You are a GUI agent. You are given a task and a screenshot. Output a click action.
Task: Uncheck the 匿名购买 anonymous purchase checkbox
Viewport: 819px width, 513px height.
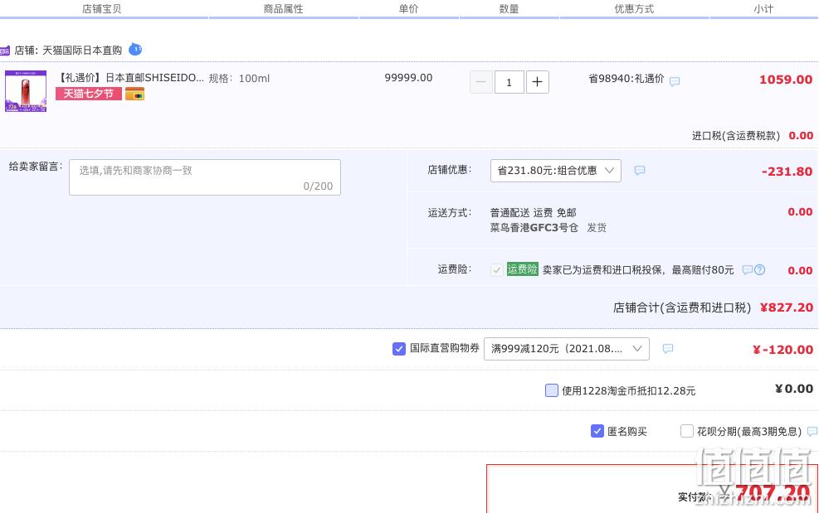(597, 431)
